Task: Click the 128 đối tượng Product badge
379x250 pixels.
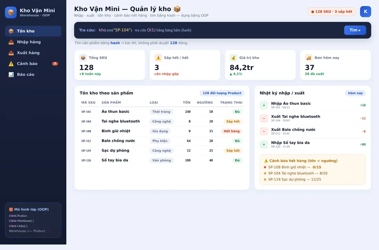Action: click(222, 93)
